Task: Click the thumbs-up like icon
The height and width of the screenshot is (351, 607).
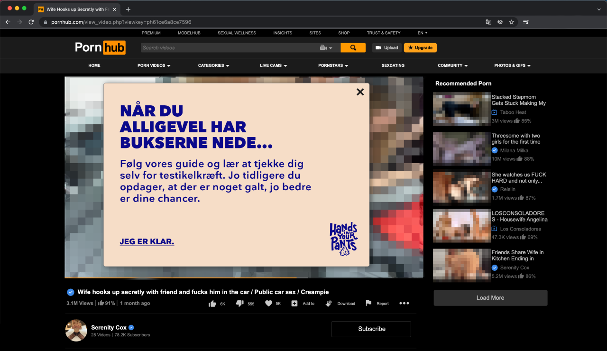Action: coord(212,304)
